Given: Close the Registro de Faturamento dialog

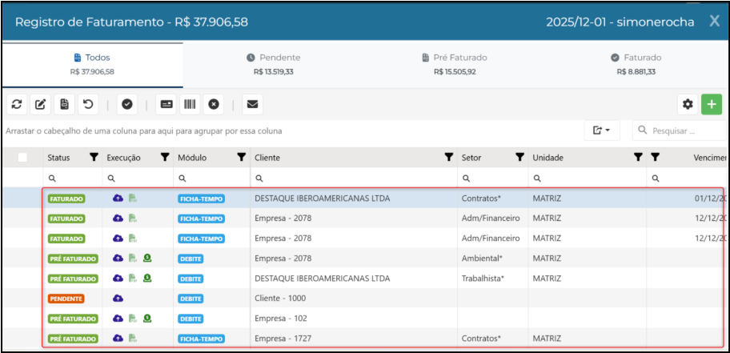Looking at the screenshot, I should [x=714, y=21].
